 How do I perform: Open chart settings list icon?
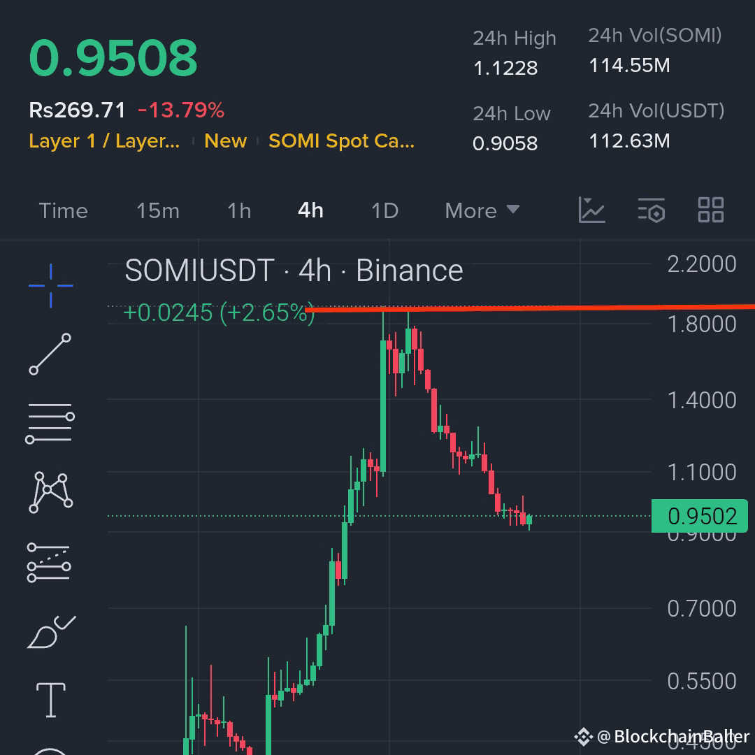pos(651,210)
